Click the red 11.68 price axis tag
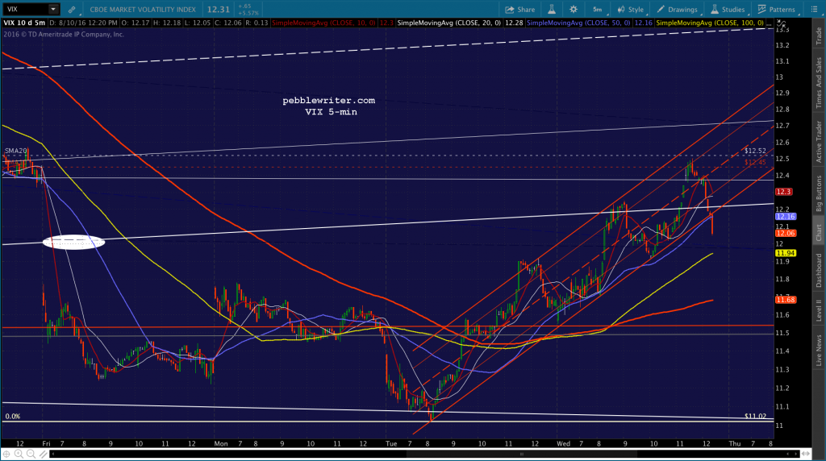The width and height of the screenshot is (826, 461). pos(786,300)
